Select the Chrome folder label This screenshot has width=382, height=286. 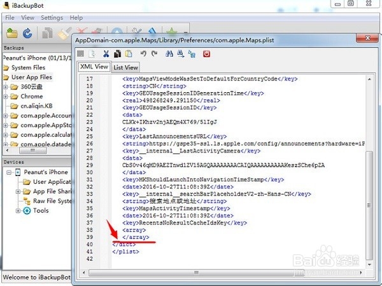point(32,97)
